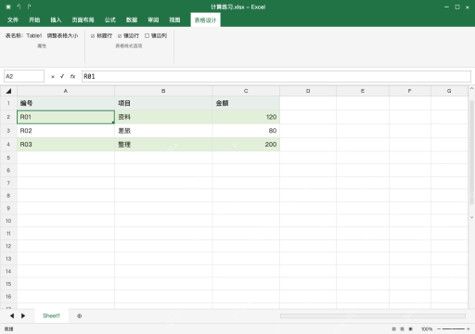Select row 1 header
475x334 pixels.
[x=8, y=103]
